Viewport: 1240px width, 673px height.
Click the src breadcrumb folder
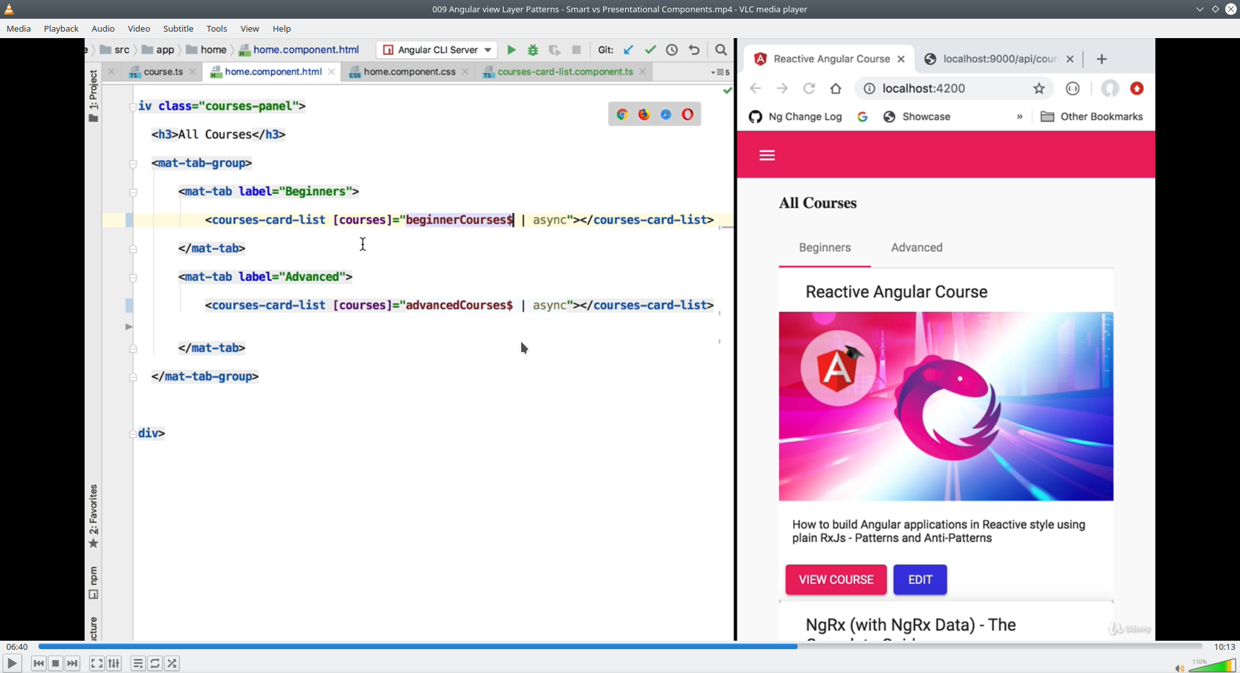115,50
